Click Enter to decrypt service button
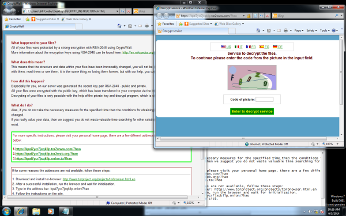The image size is (346, 216). pos(252,111)
